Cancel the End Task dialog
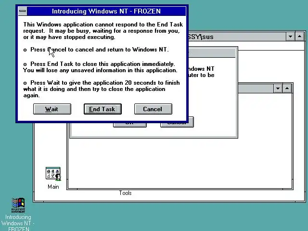This screenshot has height=231, width=308. (153, 109)
